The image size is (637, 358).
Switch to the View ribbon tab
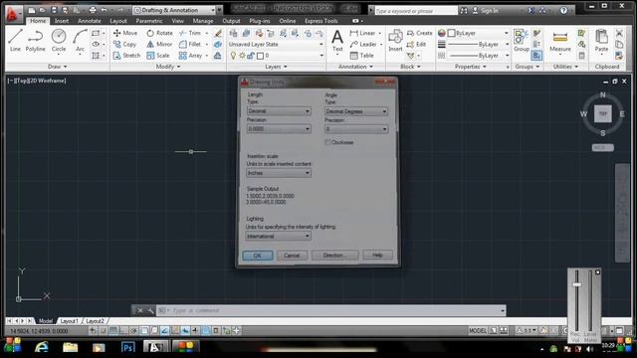tap(177, 21)
